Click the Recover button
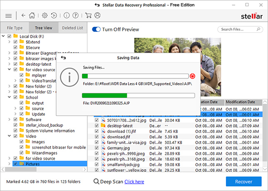 [x=244, y=181]
